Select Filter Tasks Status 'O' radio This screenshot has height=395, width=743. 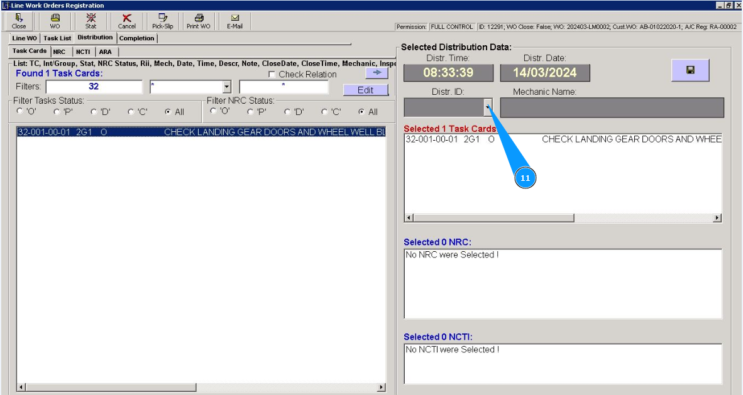pyautogui.click(x=20, y=111)
